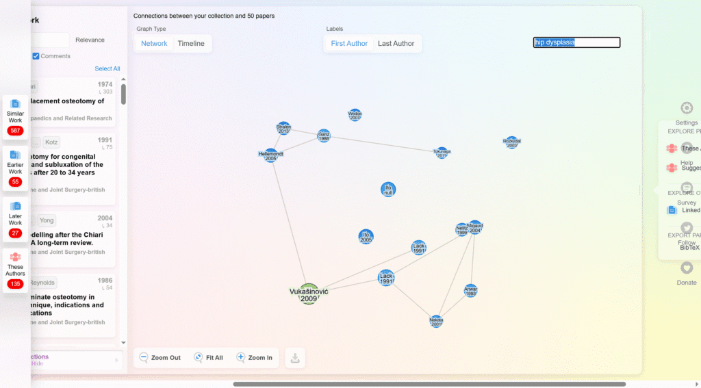This screenshot has width=701, height=388.
Task: Click the Select All link
Action: click(107, 68)
